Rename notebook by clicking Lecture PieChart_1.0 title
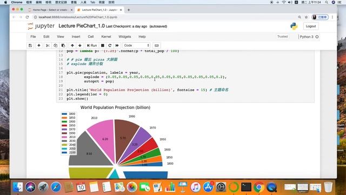This screenshot has width=346, height=195. pos(82,26)
